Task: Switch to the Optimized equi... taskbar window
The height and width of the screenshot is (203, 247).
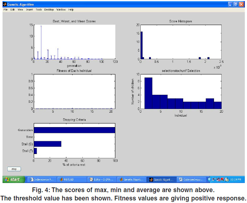Action: tap(192, 179)
